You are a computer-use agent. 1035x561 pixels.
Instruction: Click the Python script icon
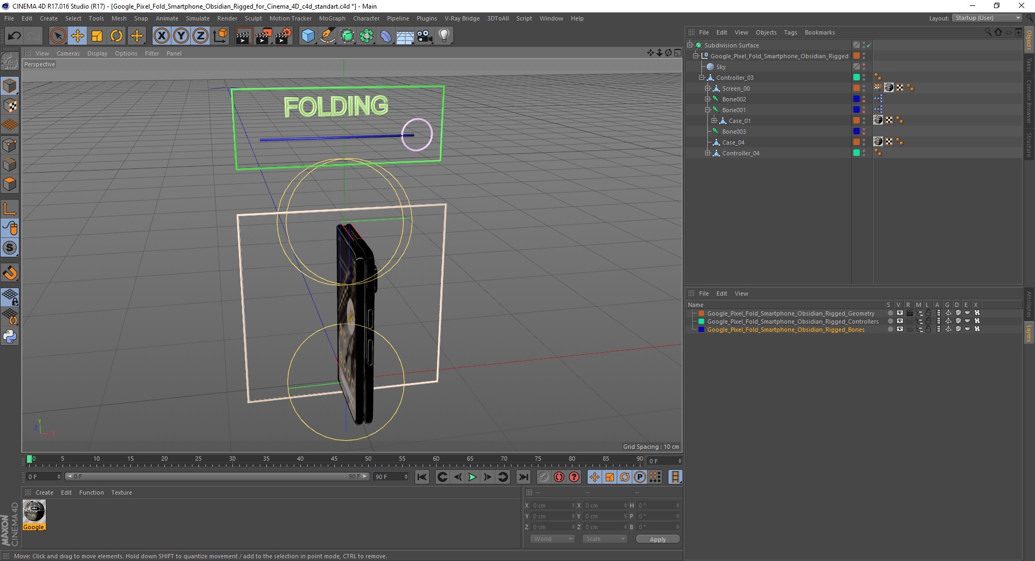click(x=10, y=337)
